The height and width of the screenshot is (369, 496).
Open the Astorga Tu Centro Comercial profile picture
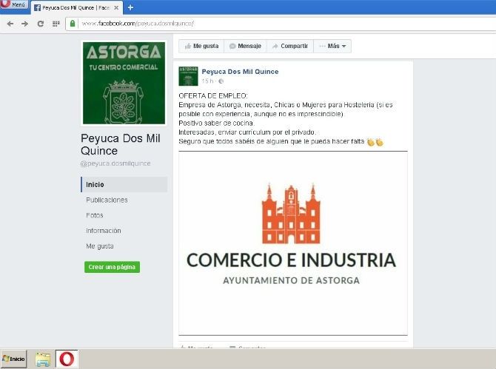pyautogui.click(x=124, y=83)
